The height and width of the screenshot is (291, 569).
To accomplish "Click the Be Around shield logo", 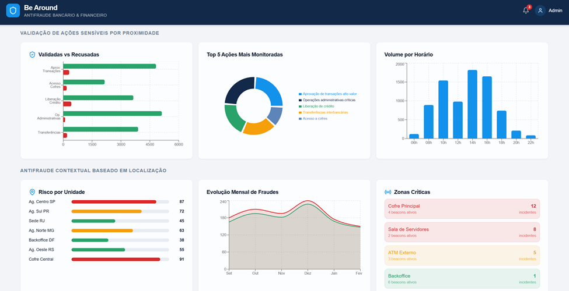I will click(13, 10).
